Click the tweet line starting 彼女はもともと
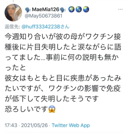 point(63,78)
